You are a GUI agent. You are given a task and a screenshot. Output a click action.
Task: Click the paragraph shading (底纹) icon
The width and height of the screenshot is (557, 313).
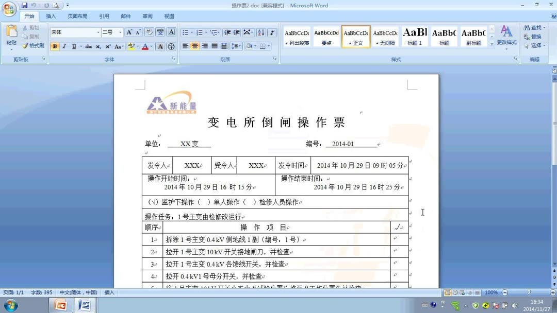[249, 46]
